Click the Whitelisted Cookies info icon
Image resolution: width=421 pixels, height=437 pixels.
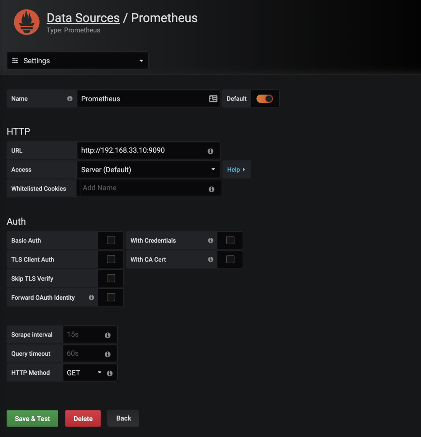coord(211,189)
